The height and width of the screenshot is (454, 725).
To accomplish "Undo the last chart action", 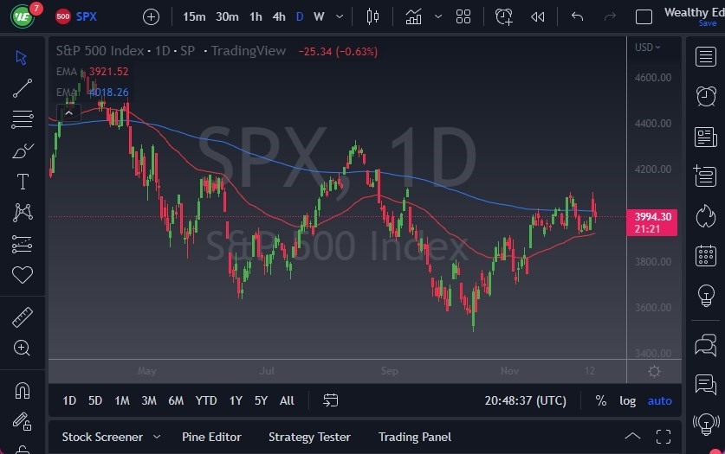I will 577,17.
